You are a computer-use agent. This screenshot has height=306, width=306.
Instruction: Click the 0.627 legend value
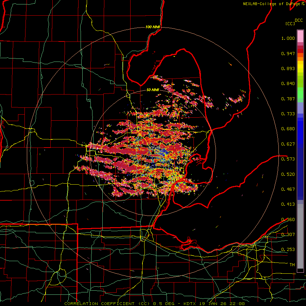point(288,144)
